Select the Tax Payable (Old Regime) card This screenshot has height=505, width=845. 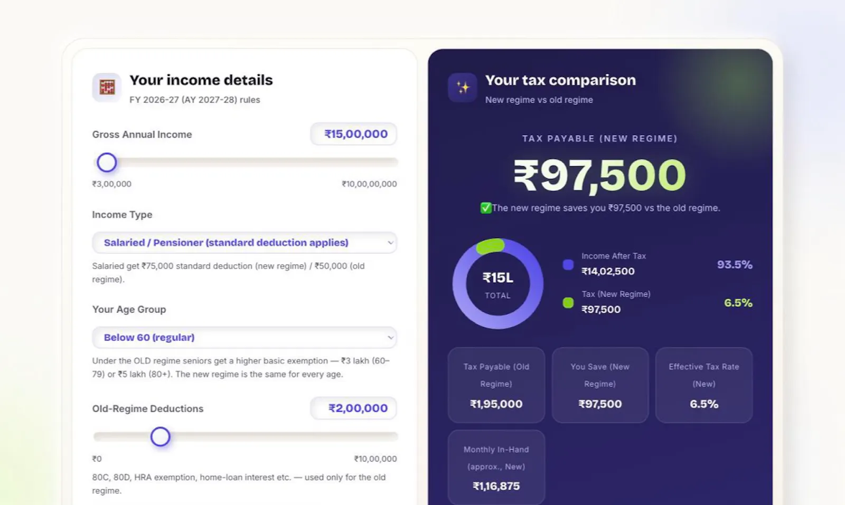click(496, 385)
